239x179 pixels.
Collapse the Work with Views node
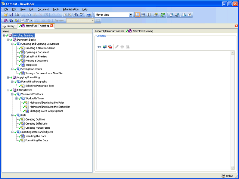[16, 98]
